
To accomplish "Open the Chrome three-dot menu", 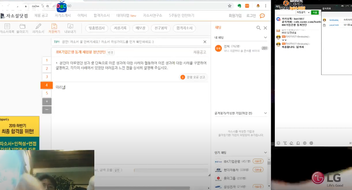I will click(x=266, y=6).
